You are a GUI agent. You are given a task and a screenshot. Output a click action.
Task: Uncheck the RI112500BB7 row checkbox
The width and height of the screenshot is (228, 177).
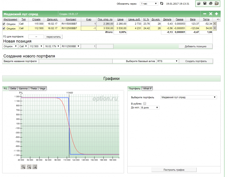pos(4,28)
